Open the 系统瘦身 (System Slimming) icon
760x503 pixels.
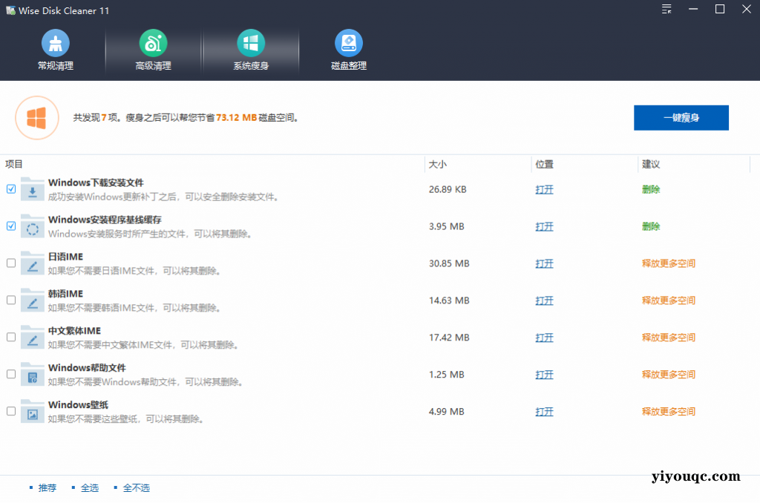[x=251, y=43]
